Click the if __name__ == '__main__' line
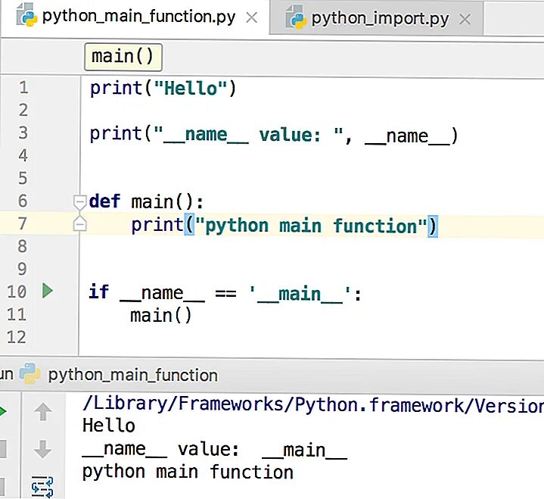This screenshot has height=499, width=544. (x=225, y=293)
